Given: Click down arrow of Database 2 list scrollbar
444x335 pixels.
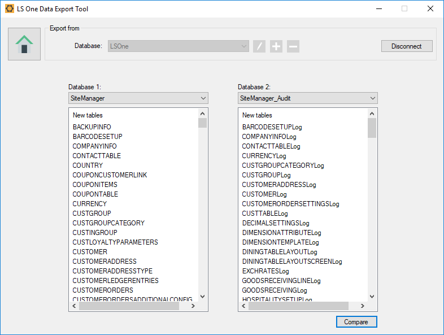Looking at the screenshot, I should click(372, 297).
